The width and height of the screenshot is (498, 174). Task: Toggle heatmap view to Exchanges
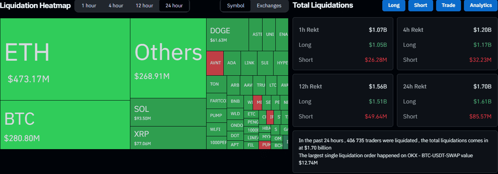point(269,5)
